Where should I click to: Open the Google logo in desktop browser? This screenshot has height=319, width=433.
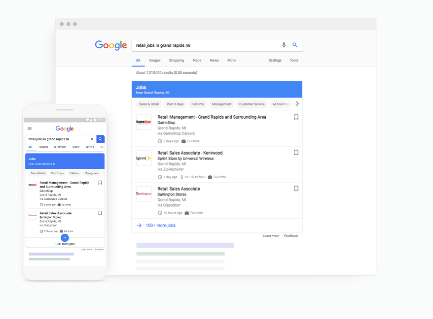click(111, 45)
